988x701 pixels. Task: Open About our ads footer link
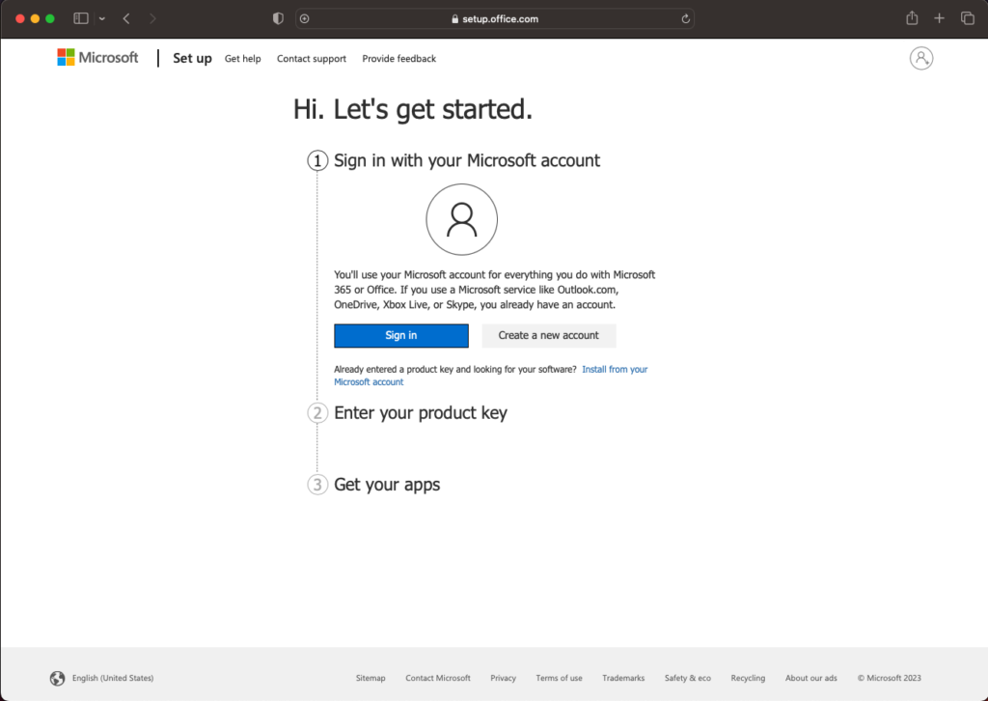[x=810, y=678]
